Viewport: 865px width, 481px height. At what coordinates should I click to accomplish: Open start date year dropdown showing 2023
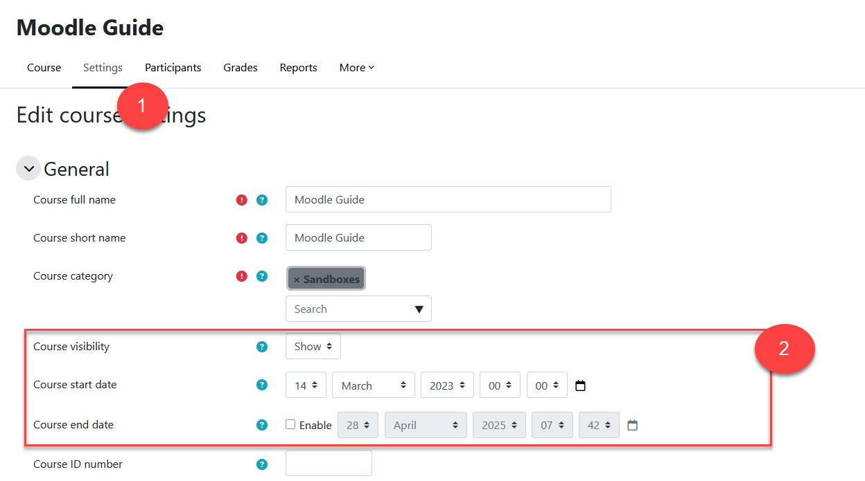tap(447, 385)
